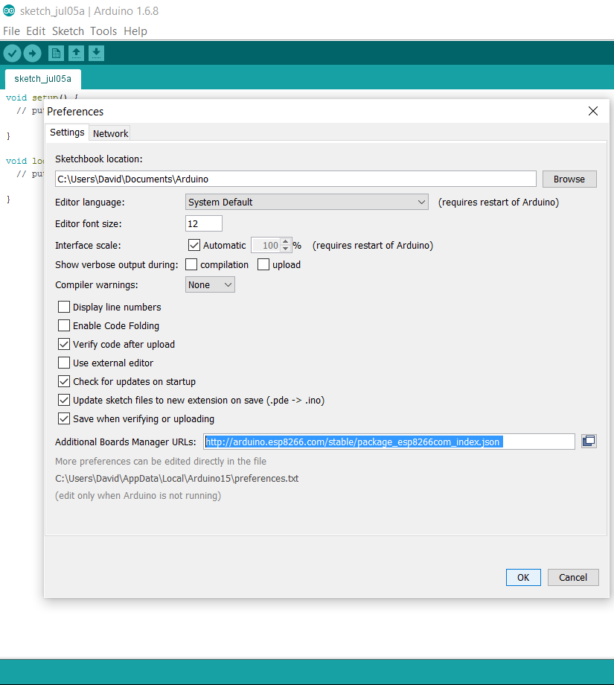The image size is (614, 685).
Task: Click the preferences.txt file path text
Action: click(x=177, y=478)
